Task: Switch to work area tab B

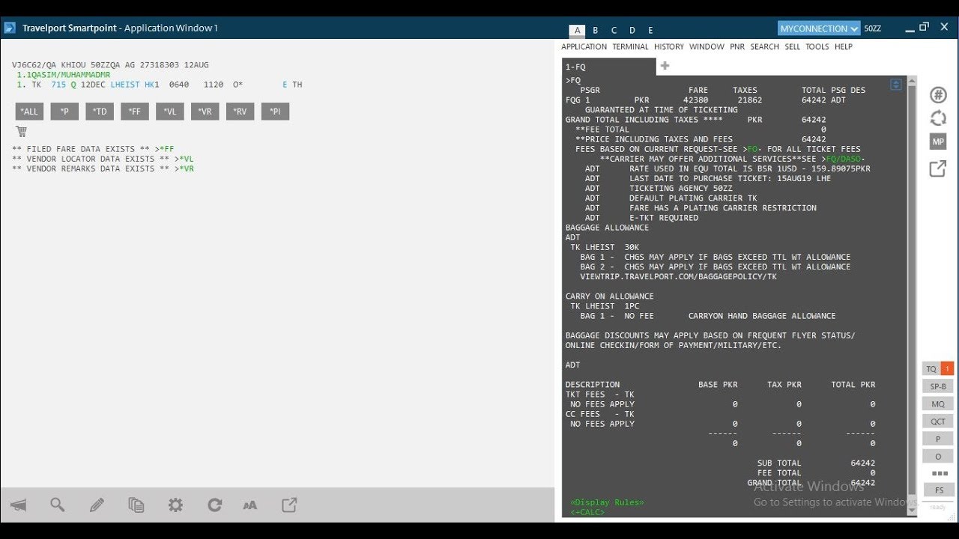Action: 596,31
